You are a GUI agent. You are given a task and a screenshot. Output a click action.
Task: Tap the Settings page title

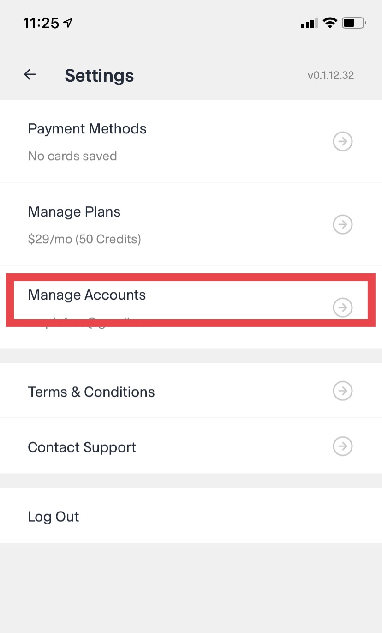pyautogui.click(x=99, y=75)
